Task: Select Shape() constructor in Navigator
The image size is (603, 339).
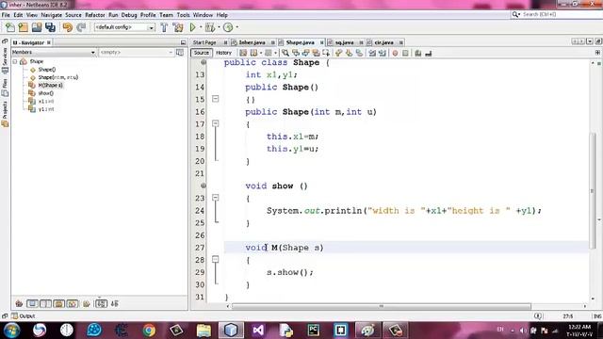Action: (47, 70)
